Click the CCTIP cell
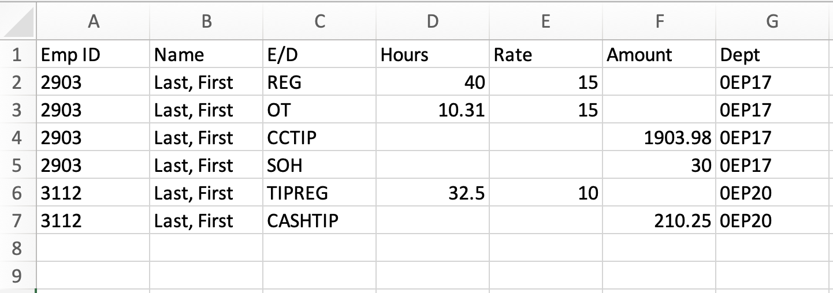The height and width of the screenshot is (293, 833). [319, 138]
